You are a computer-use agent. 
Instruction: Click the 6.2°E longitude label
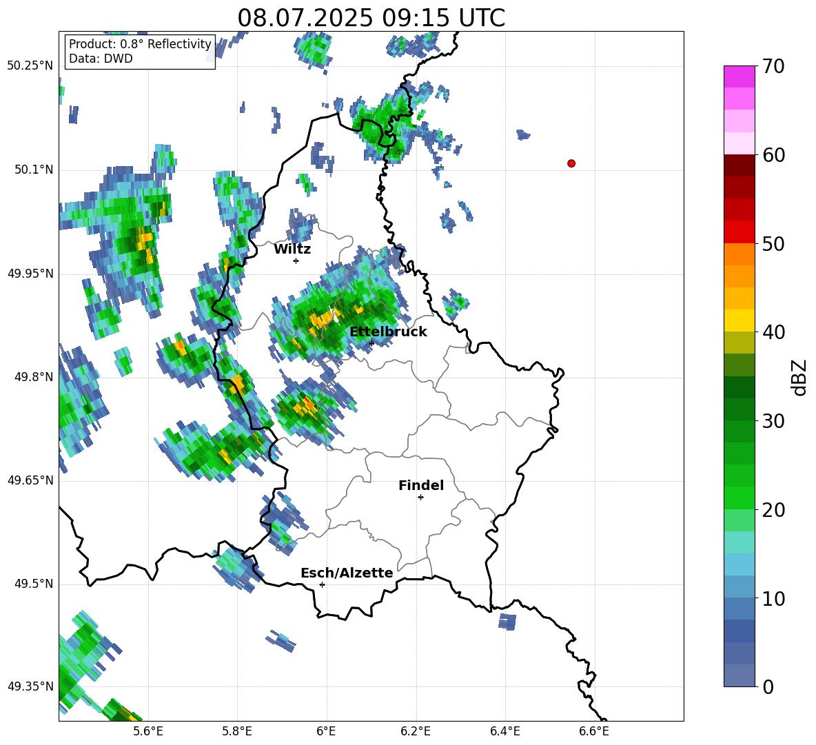(416, 731)
